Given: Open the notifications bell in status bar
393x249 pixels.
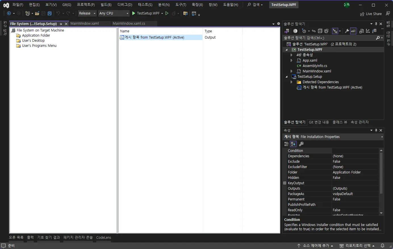Looking at the screenshot, I should click(382, 246).
